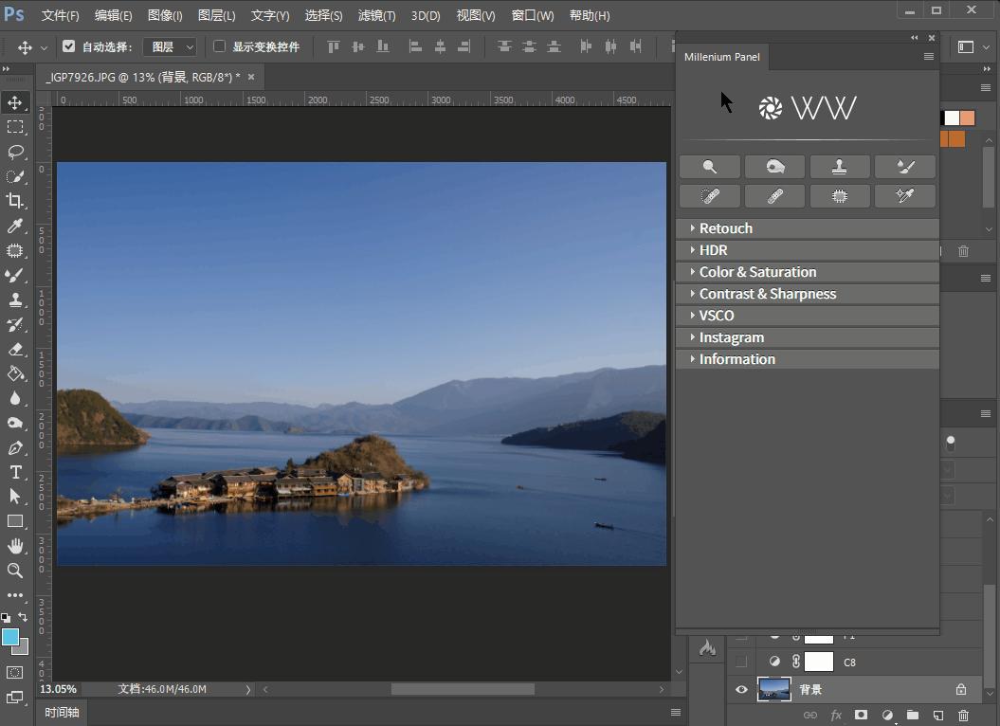The height and width of the screenshot is (726, 1000).
Task: Toggle visibility of the 背景 layer
Action: 741,689
